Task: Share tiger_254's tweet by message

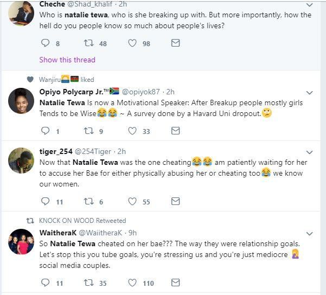Action: pos(175,201)
